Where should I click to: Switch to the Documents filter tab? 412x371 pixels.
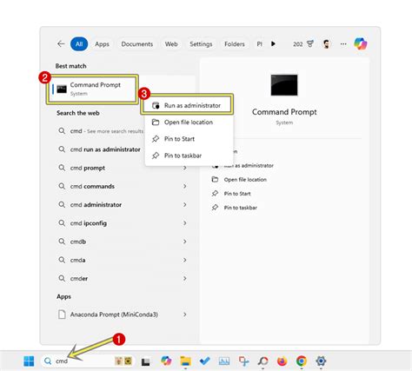(x=137, y=44)
